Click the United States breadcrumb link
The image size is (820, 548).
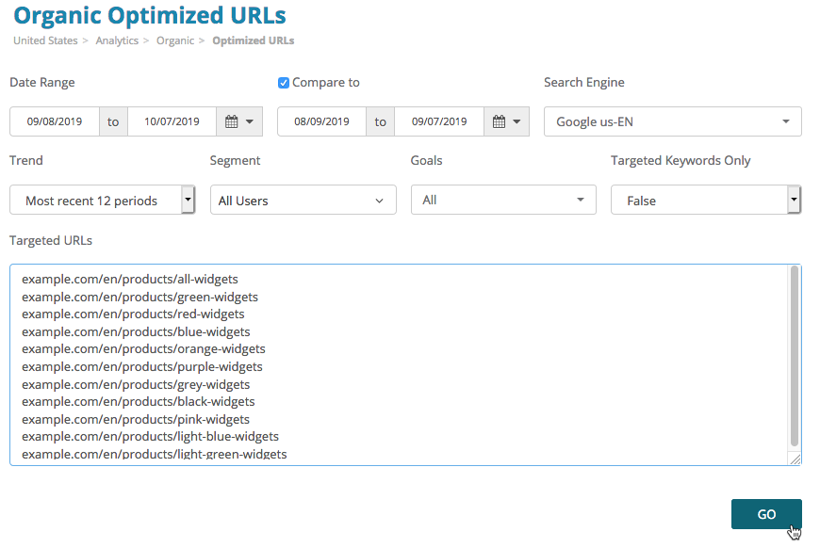(x=45, y=40)
